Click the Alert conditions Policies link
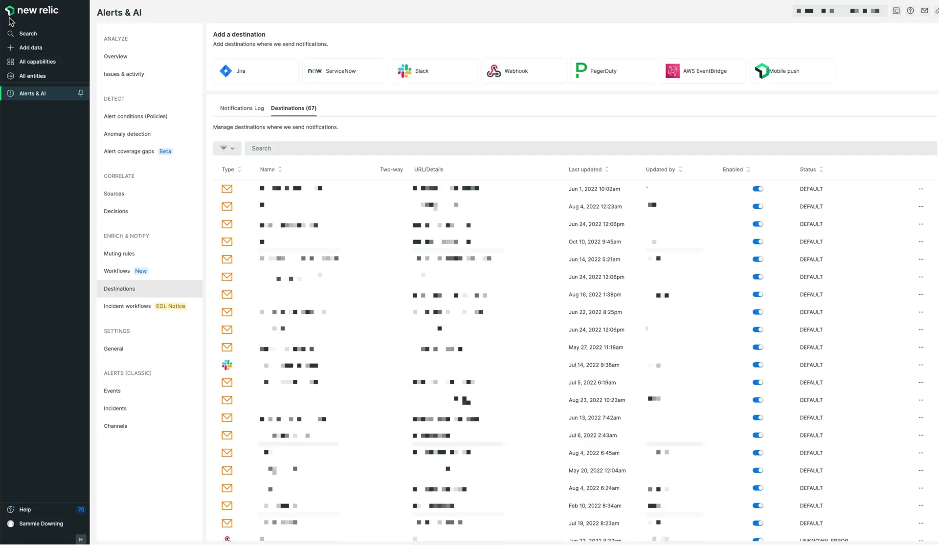This screenshot has height=545, width=939. coord(135,115)
